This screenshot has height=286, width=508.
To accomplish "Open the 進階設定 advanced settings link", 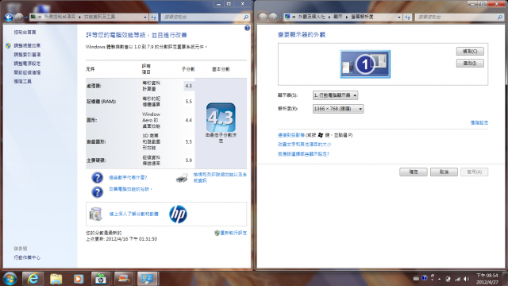I will [x=479, y=122].
